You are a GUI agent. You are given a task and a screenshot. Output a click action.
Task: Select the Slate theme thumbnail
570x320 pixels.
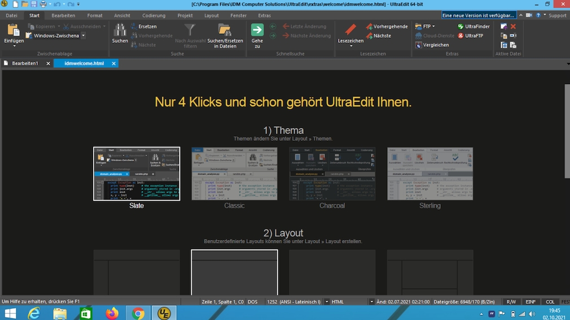137,174
